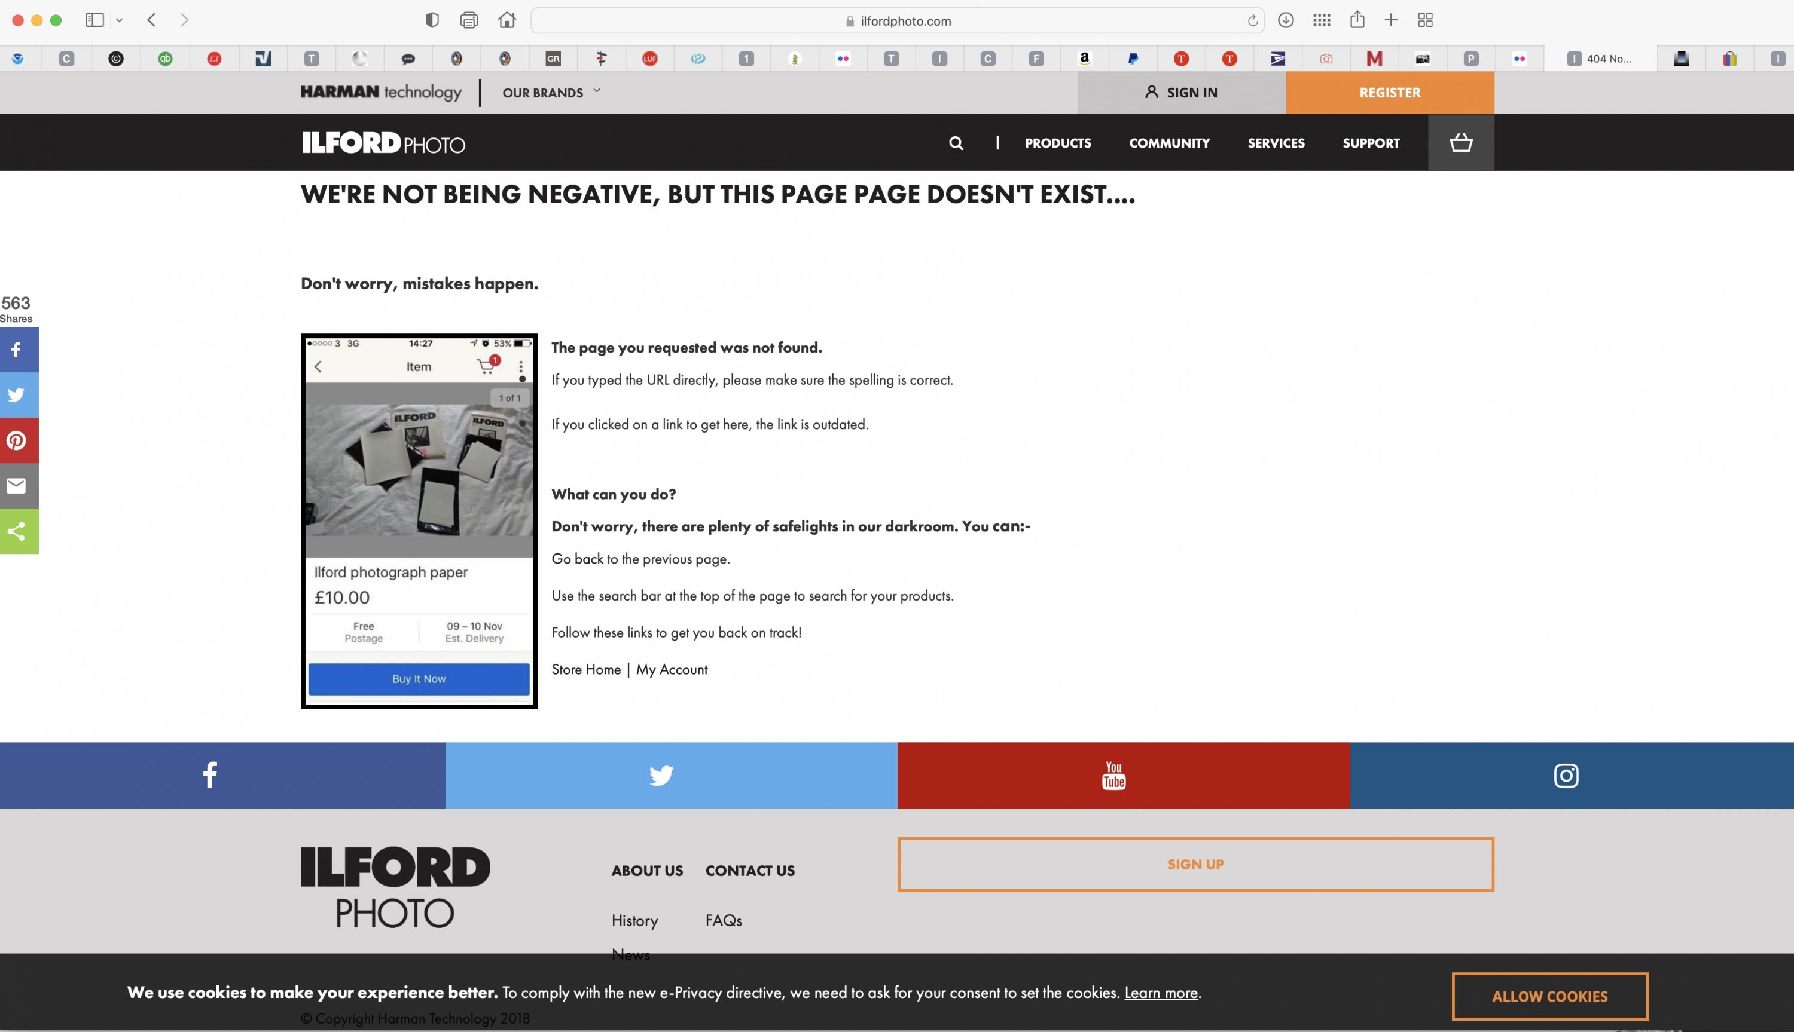
Task: Switch to the PayPal tab
Action: (x=1133, y=59)
